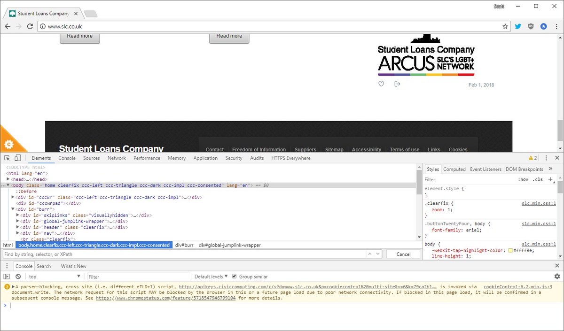Open the cookieControl-6.2.min.js:3 source link

(517, 286)
